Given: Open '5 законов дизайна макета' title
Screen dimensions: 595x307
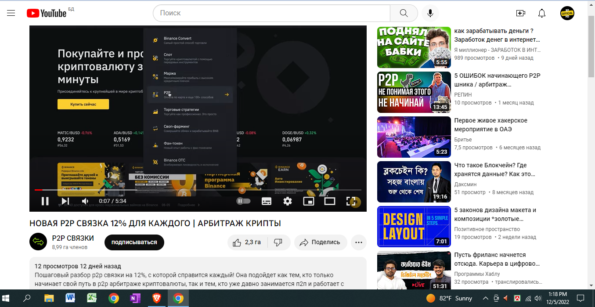Looking at the screenshot, I should click(495, 214).
